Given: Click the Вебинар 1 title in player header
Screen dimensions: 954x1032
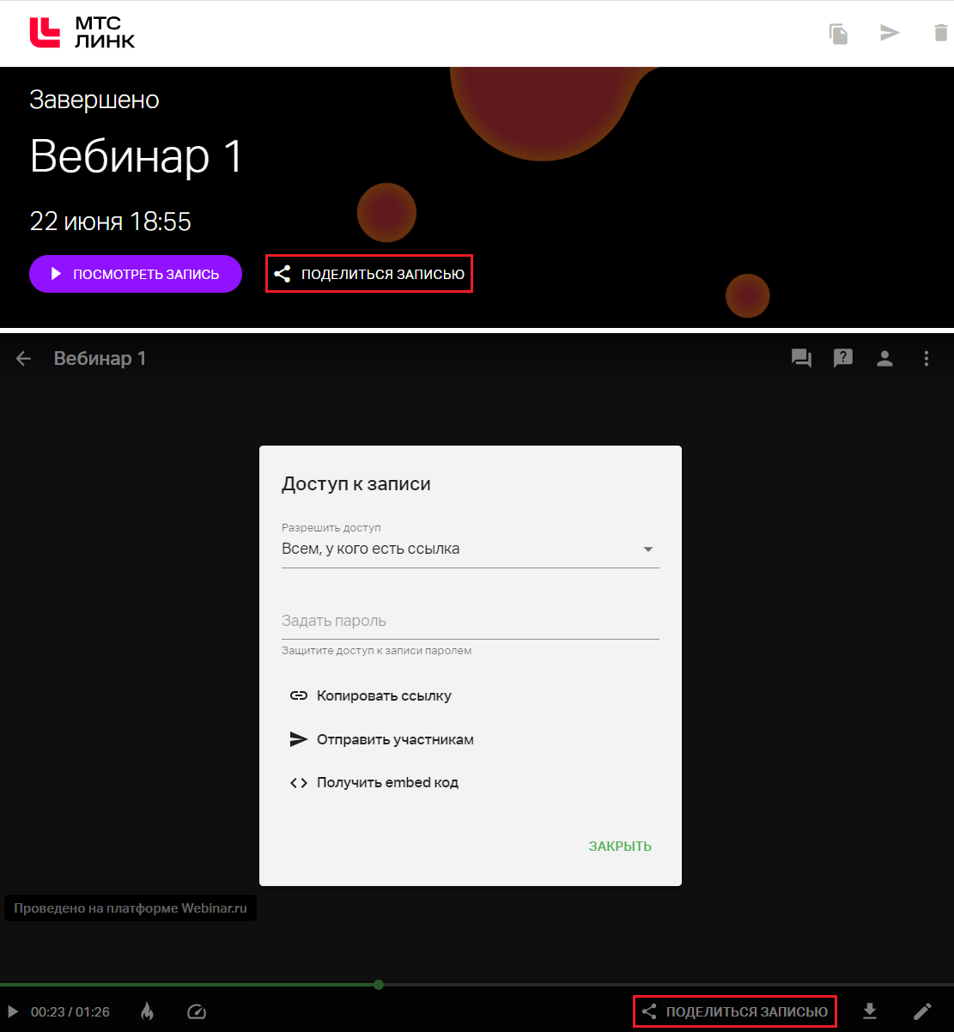Looking at the screenshot, I should click(100, 359).
